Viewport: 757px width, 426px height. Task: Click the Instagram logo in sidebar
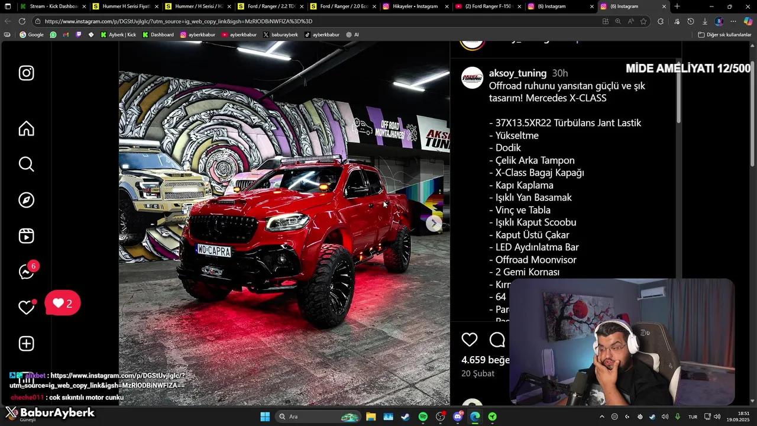point(26,73)
